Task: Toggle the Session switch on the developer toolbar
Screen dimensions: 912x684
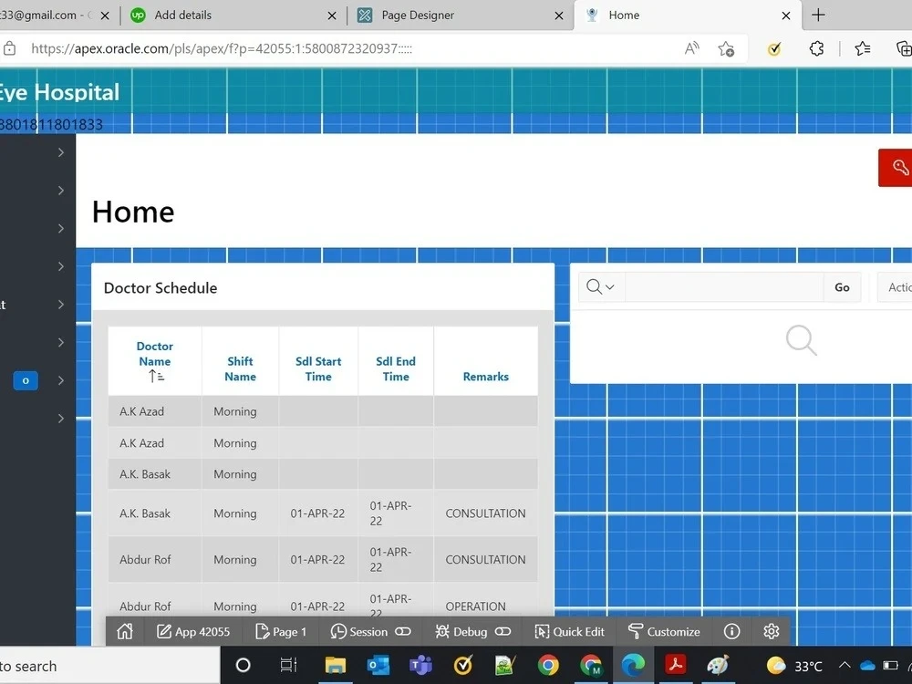Action: 403,631
